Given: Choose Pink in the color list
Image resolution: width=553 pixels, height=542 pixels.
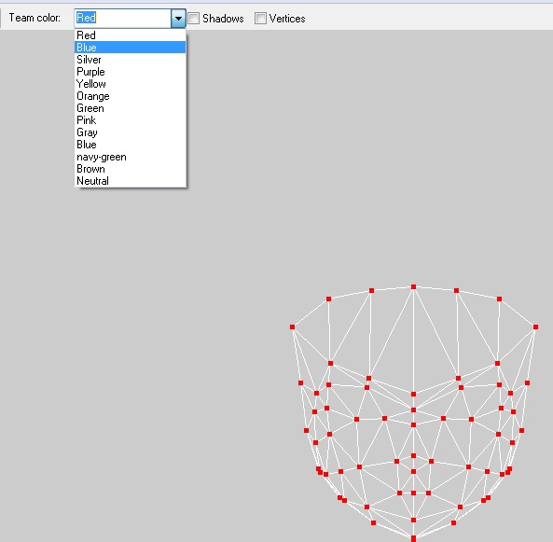Looking at the screenshot, I should pos(131,120).
